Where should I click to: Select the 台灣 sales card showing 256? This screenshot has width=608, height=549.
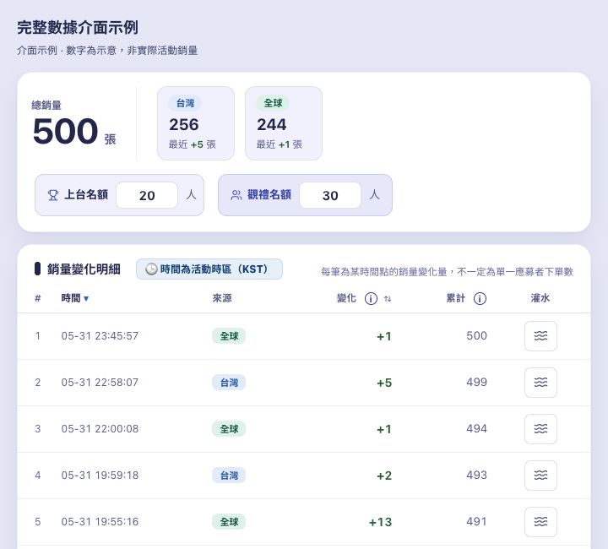(196, 123)
